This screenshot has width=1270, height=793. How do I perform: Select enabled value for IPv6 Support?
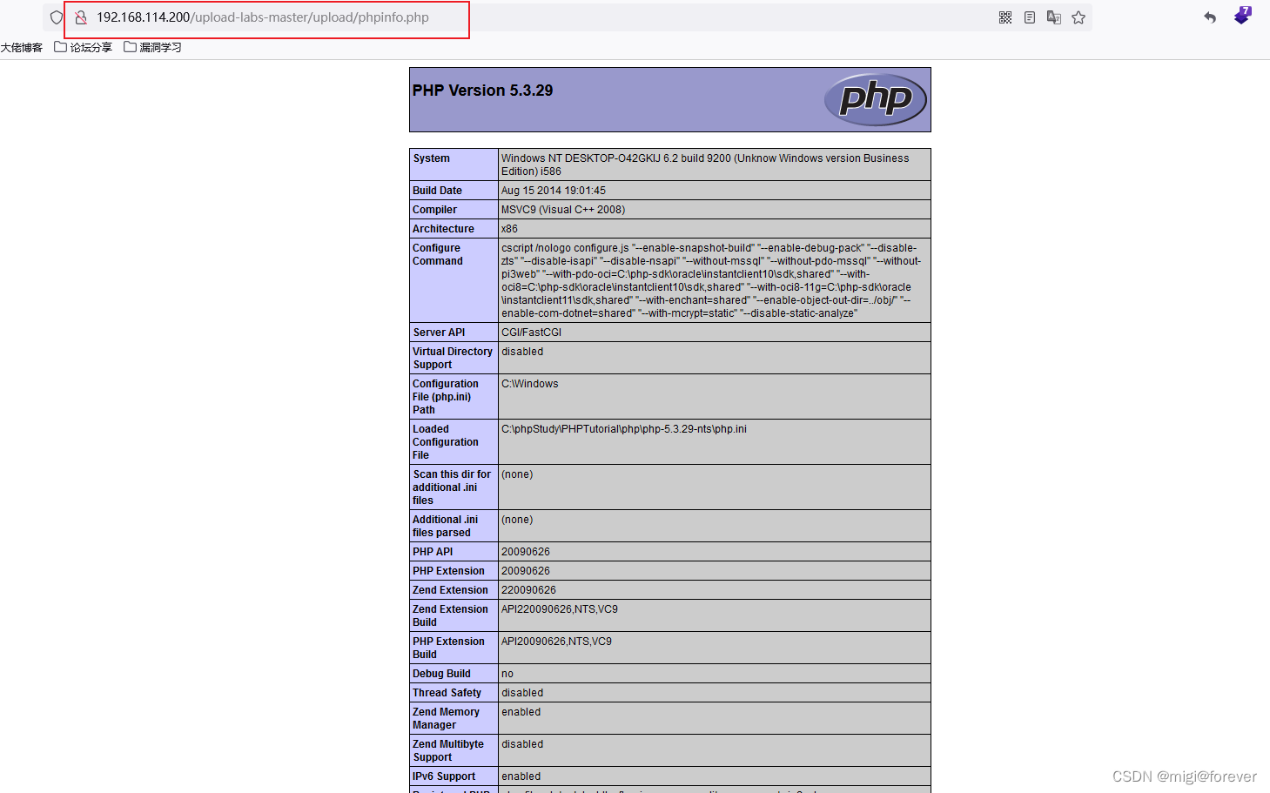[521, 776]
